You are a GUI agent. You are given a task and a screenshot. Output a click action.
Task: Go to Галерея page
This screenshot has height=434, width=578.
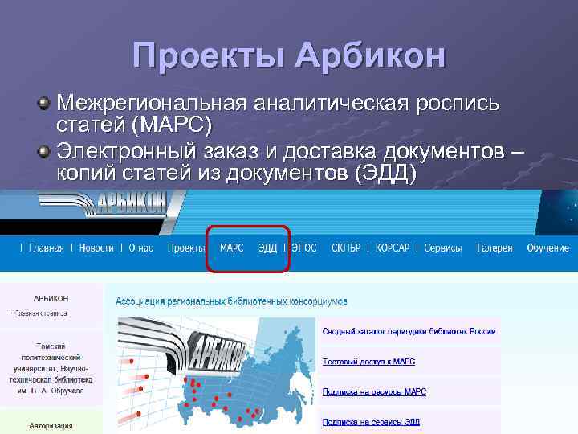pyautogui.click(x=495, y=248)
